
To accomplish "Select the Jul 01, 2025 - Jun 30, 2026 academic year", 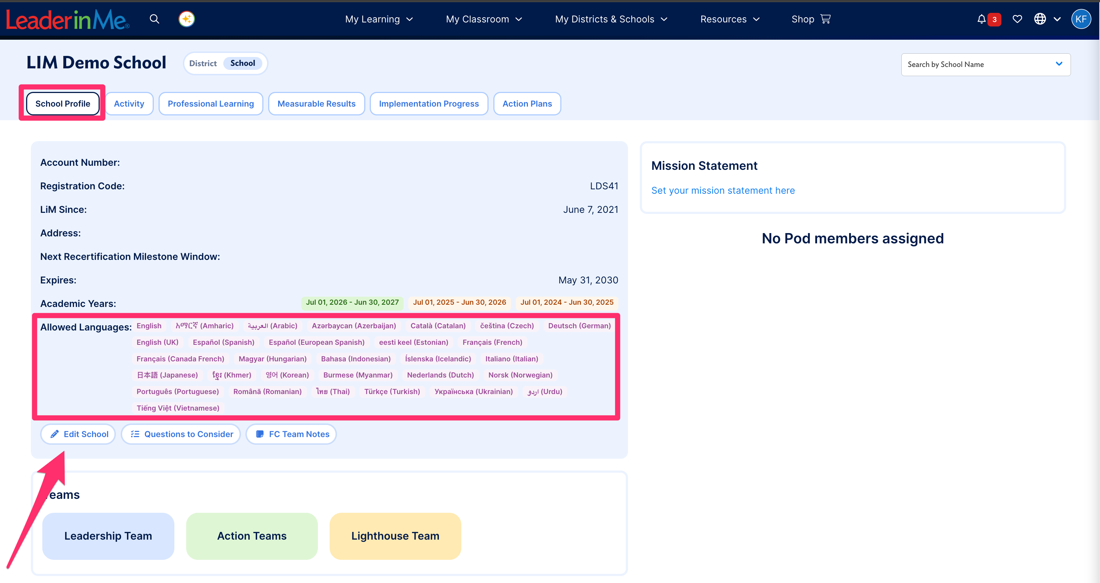I will point(459,302).
